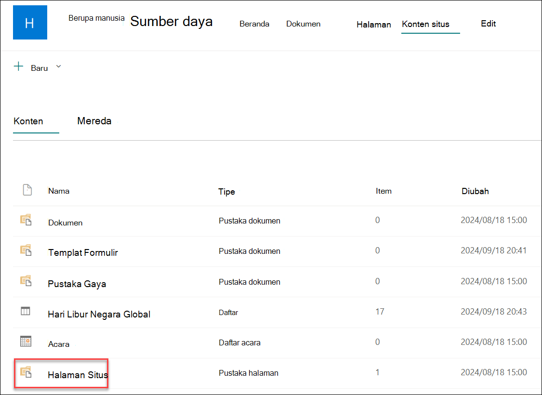542x395 pixels.
Task: Sort by the Nama column header
Action: pyautogui.click(x=59, y=191)
